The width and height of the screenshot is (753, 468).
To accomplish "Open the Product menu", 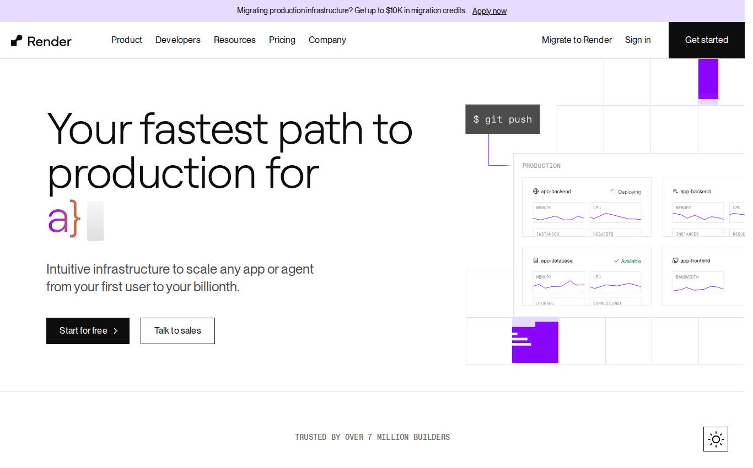I will coord(127,40).
